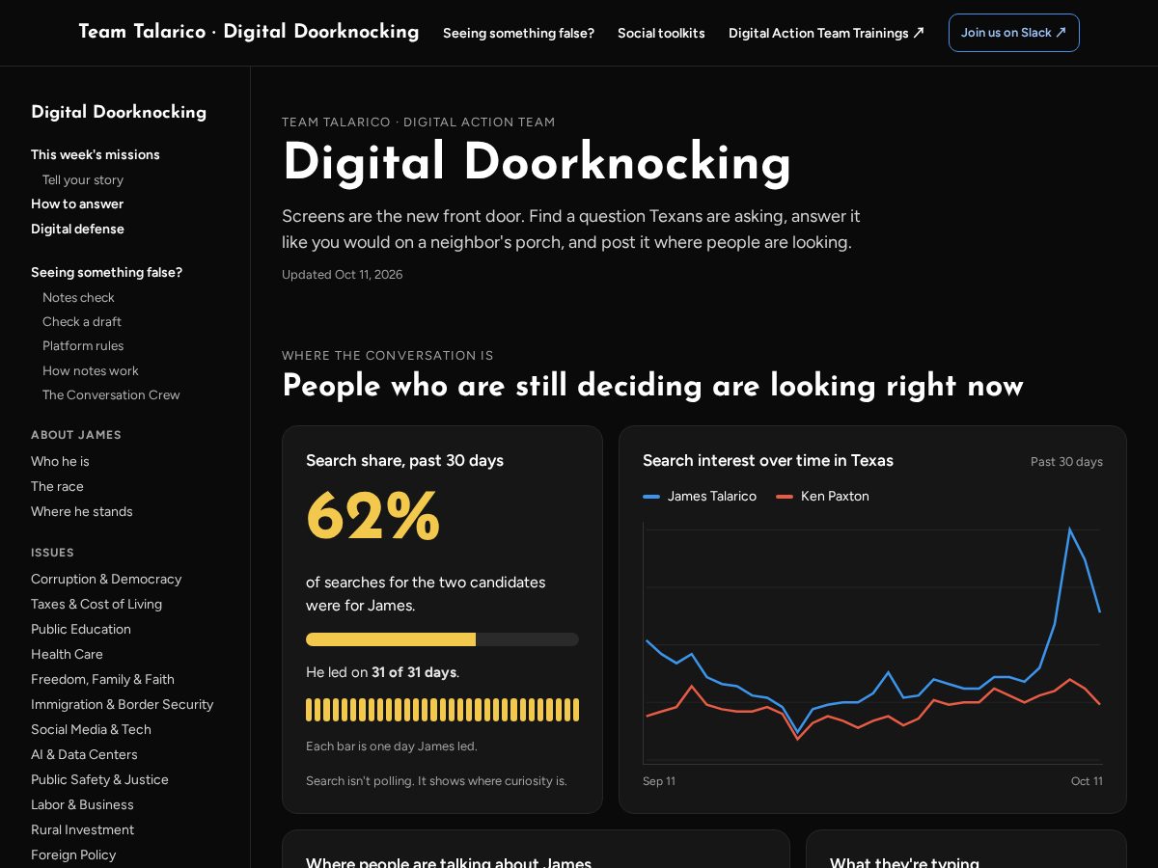Open The Conversation Crew page
Screen dimensions: 1158x868
pyautogui.click(x=111, y=394)
